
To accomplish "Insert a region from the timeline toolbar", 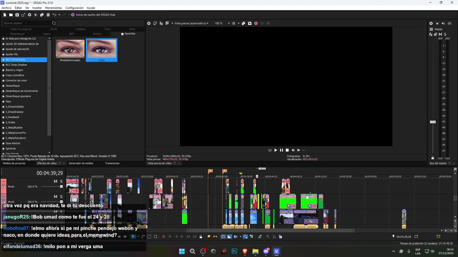I will 215,236.
